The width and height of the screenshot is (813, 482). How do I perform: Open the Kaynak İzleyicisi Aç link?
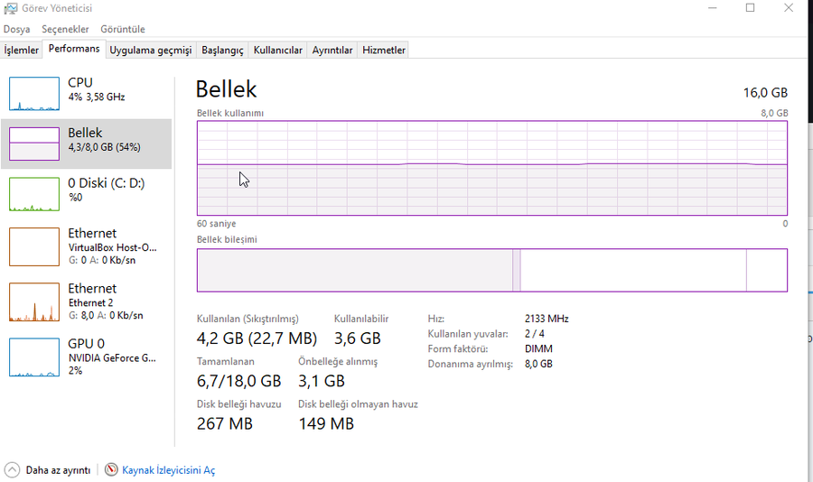coord(168,470)
